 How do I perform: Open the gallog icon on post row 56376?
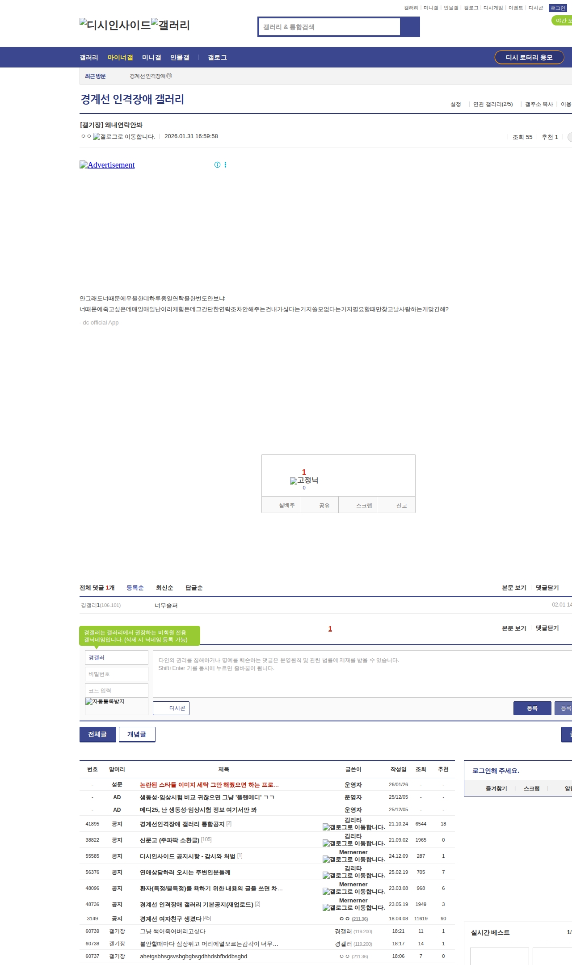point(353,876)
